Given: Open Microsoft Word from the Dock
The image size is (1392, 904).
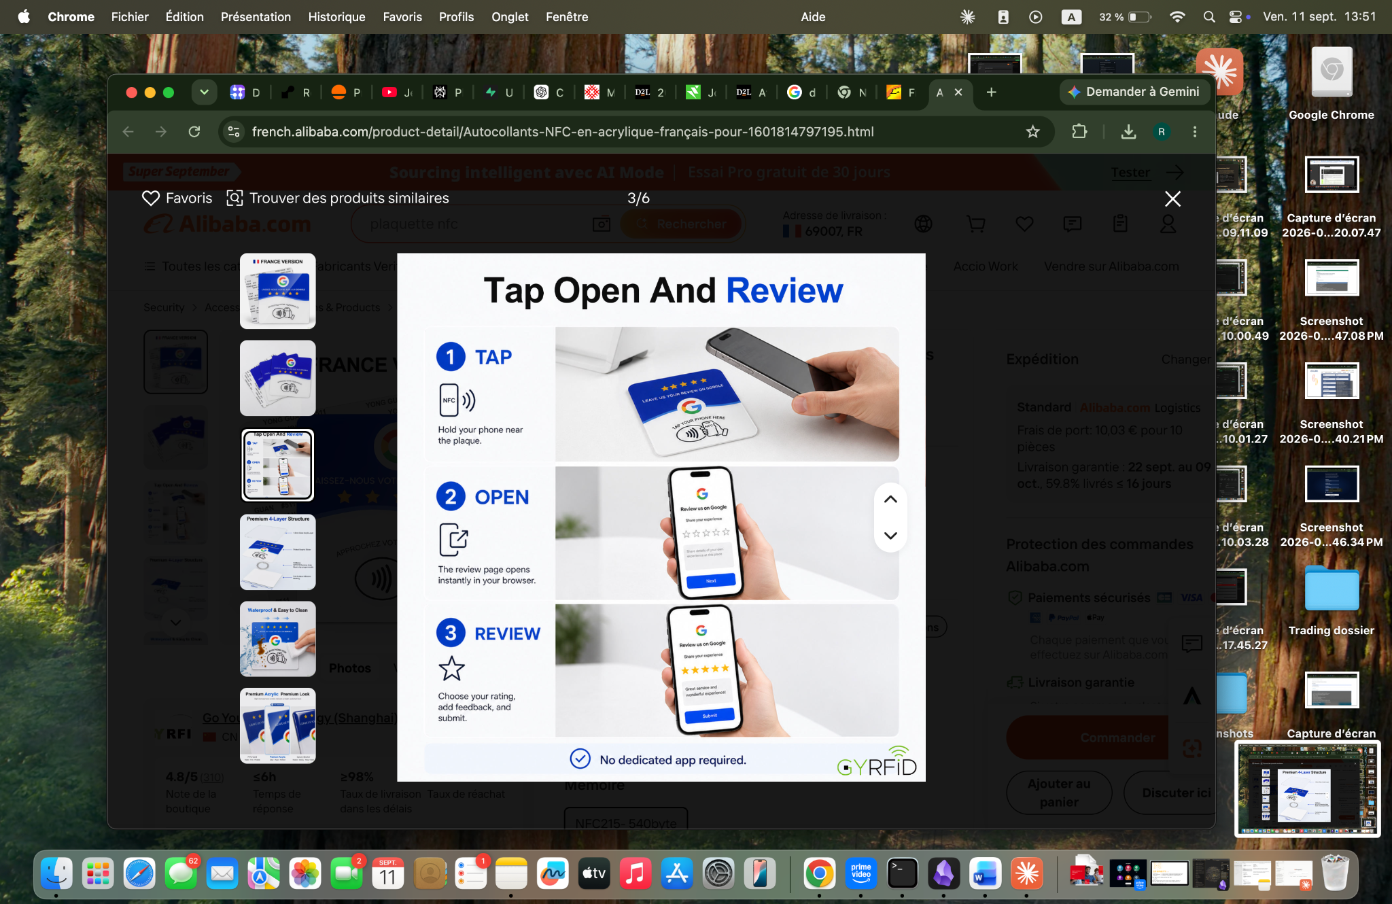Looking at the screenshot, I should pos(985,873).
